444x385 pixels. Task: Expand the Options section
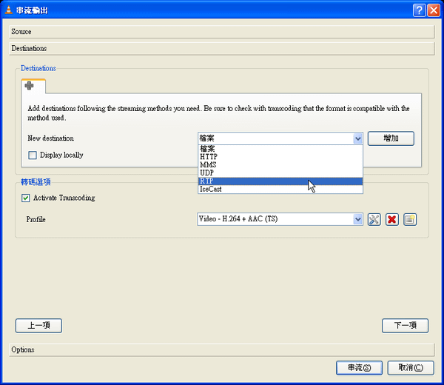(x=222, y=349)
